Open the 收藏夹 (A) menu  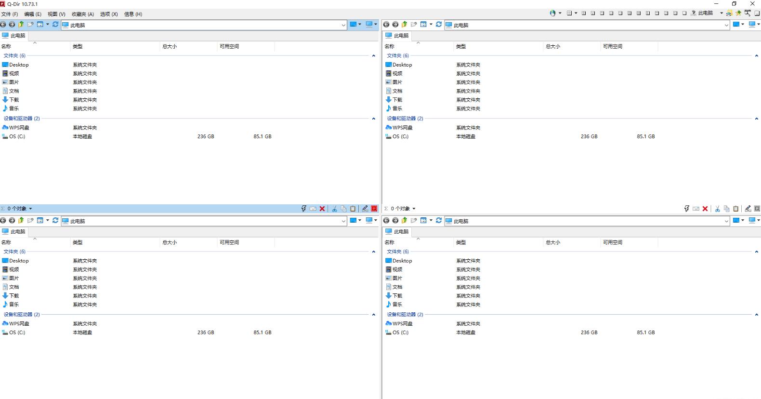point(83,14)
